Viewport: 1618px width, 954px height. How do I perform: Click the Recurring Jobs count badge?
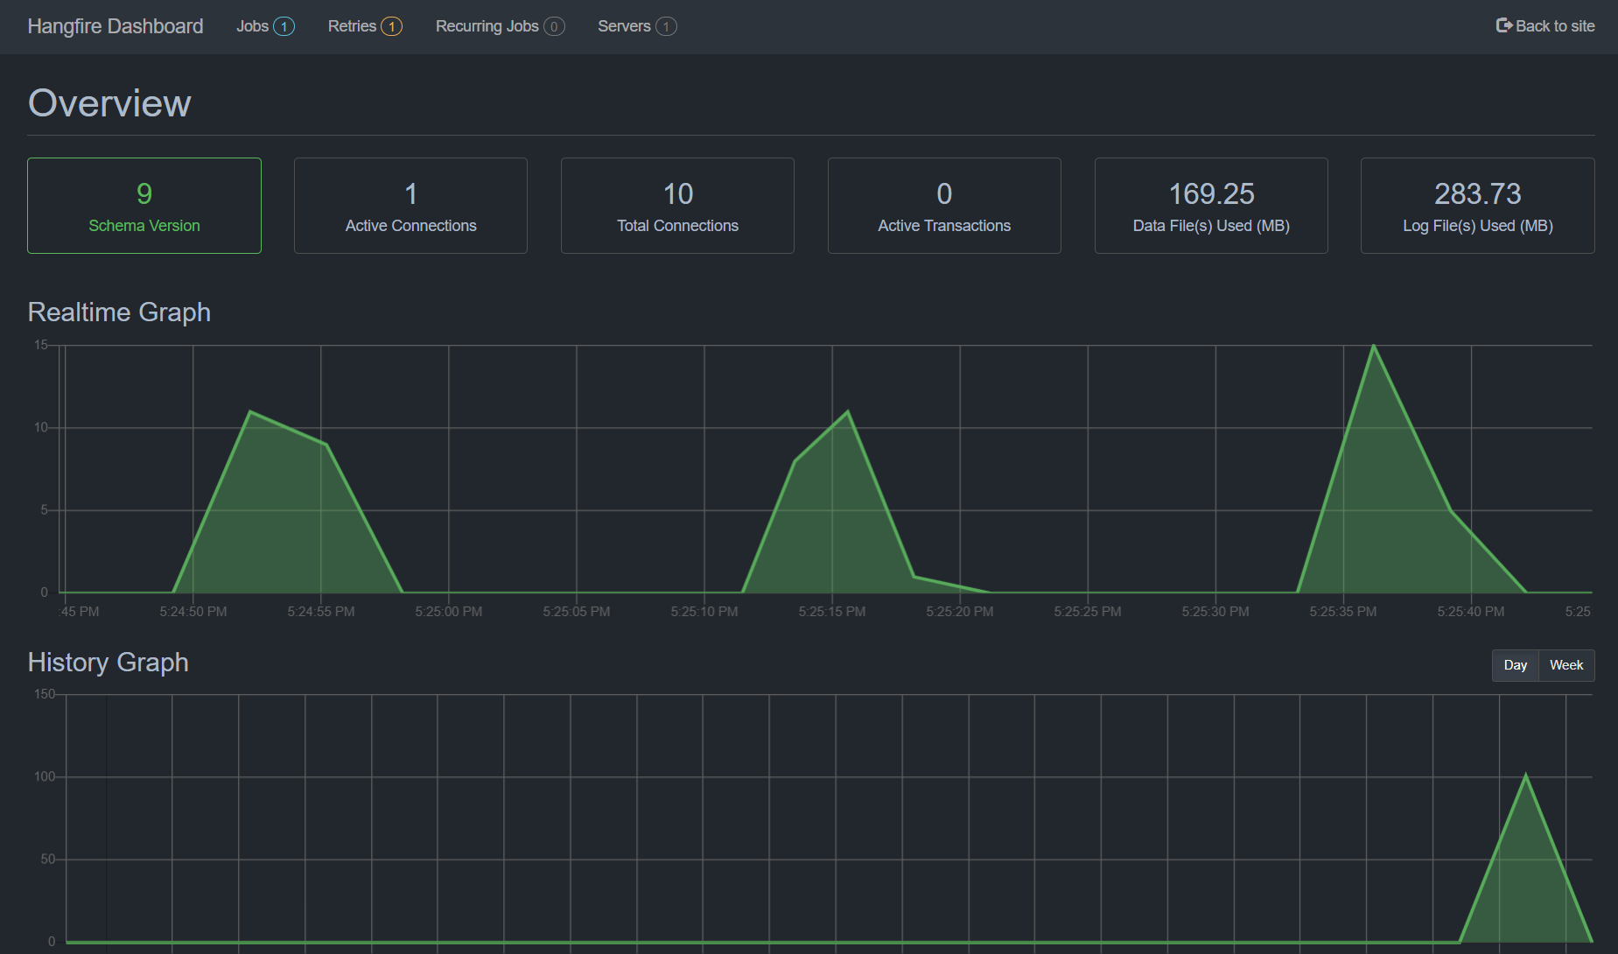point(554,26)
